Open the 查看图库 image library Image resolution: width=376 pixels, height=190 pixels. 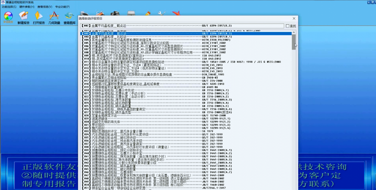[69, 16]
